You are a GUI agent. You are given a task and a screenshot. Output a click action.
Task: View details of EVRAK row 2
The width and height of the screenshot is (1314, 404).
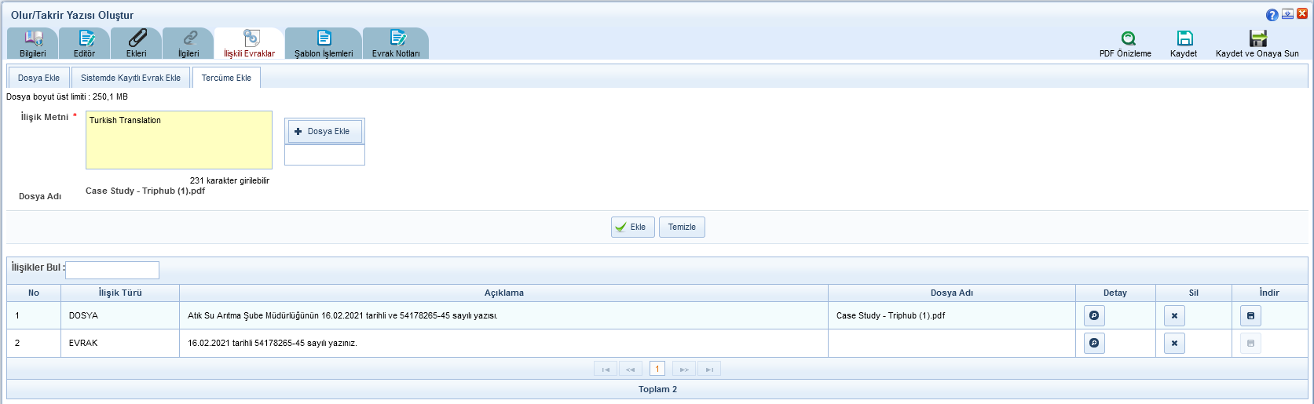click(x=1094, y=344)
